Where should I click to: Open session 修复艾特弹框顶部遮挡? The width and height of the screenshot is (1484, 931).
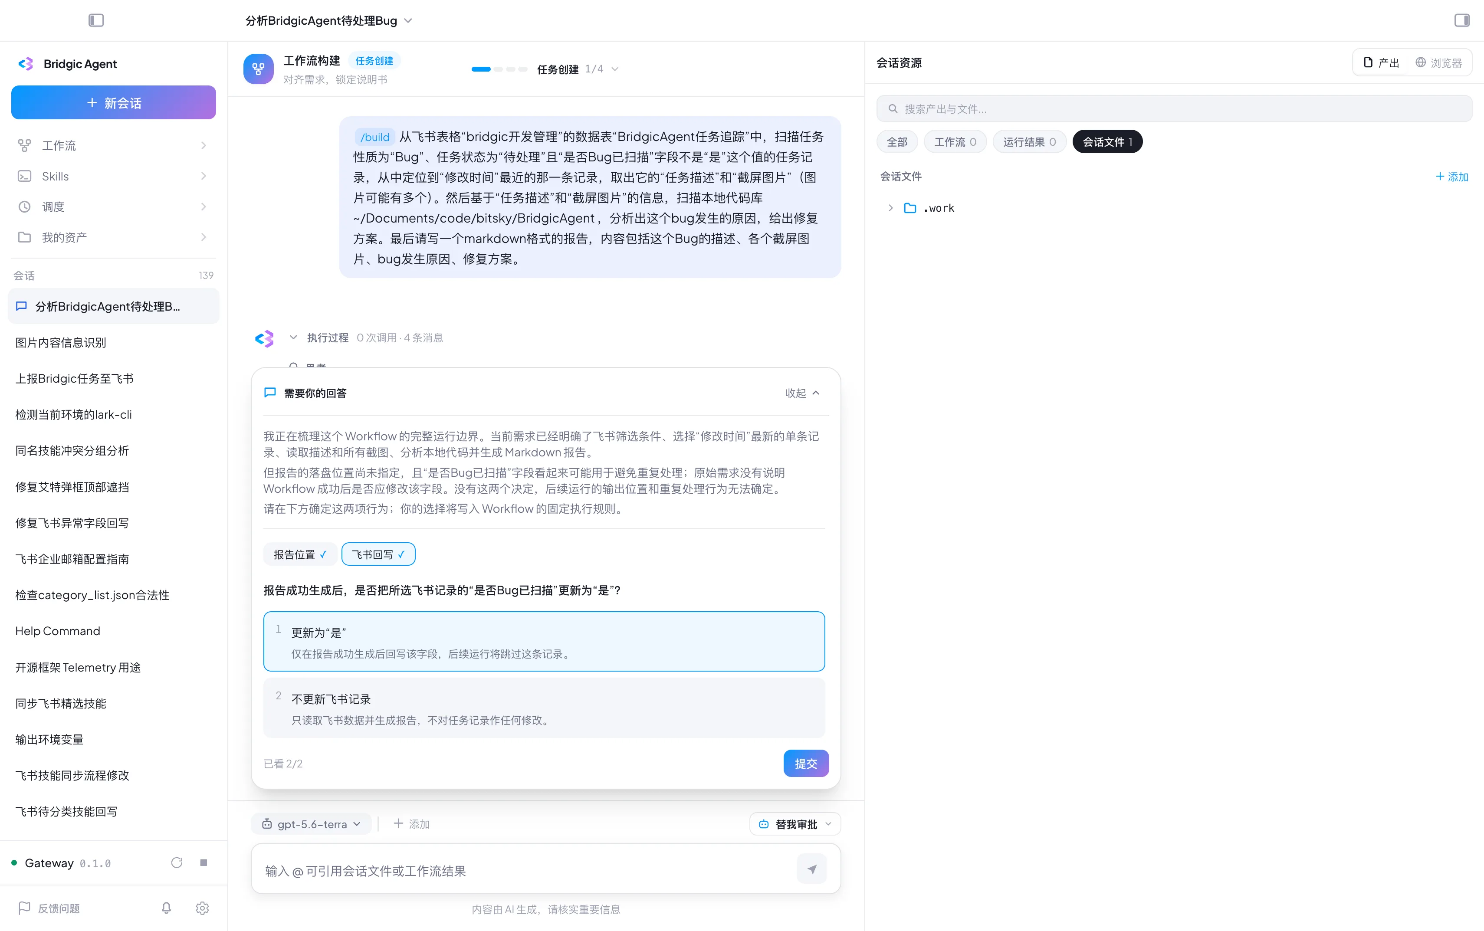coord(113,486)
